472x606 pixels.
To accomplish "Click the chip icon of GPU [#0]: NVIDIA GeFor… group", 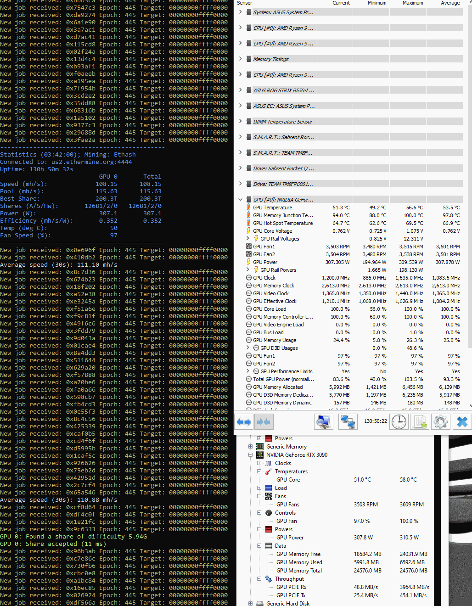I will 249,200.
